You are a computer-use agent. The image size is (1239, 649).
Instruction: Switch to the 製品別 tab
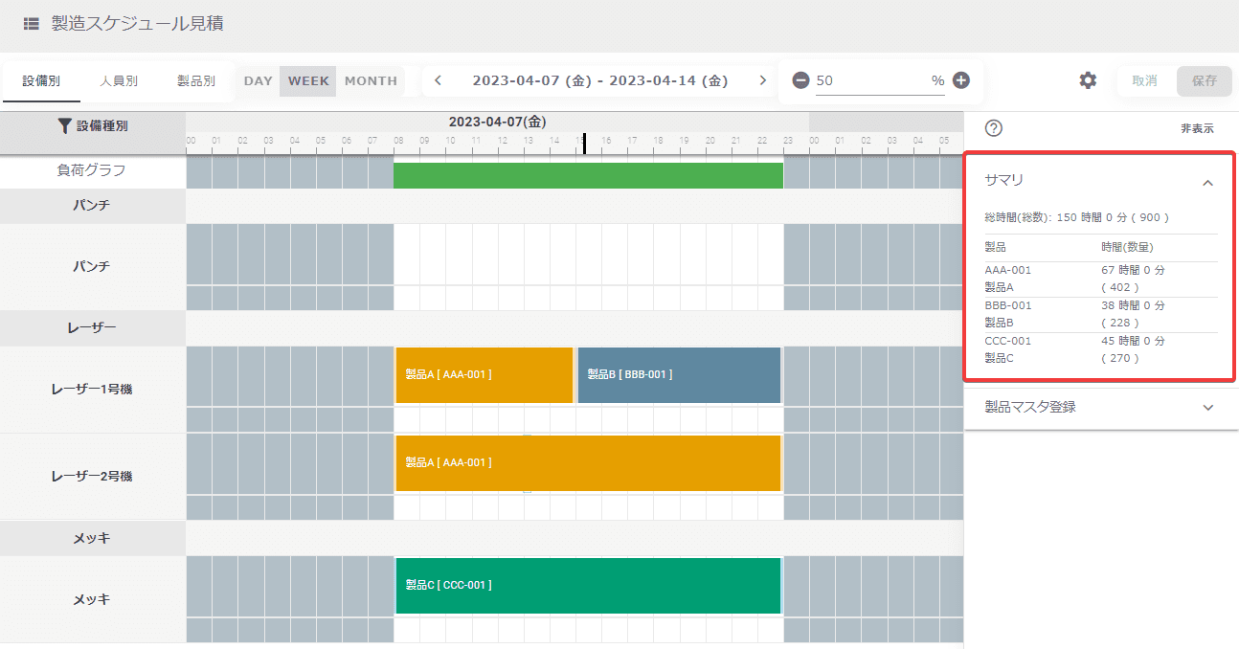(196, 81)
